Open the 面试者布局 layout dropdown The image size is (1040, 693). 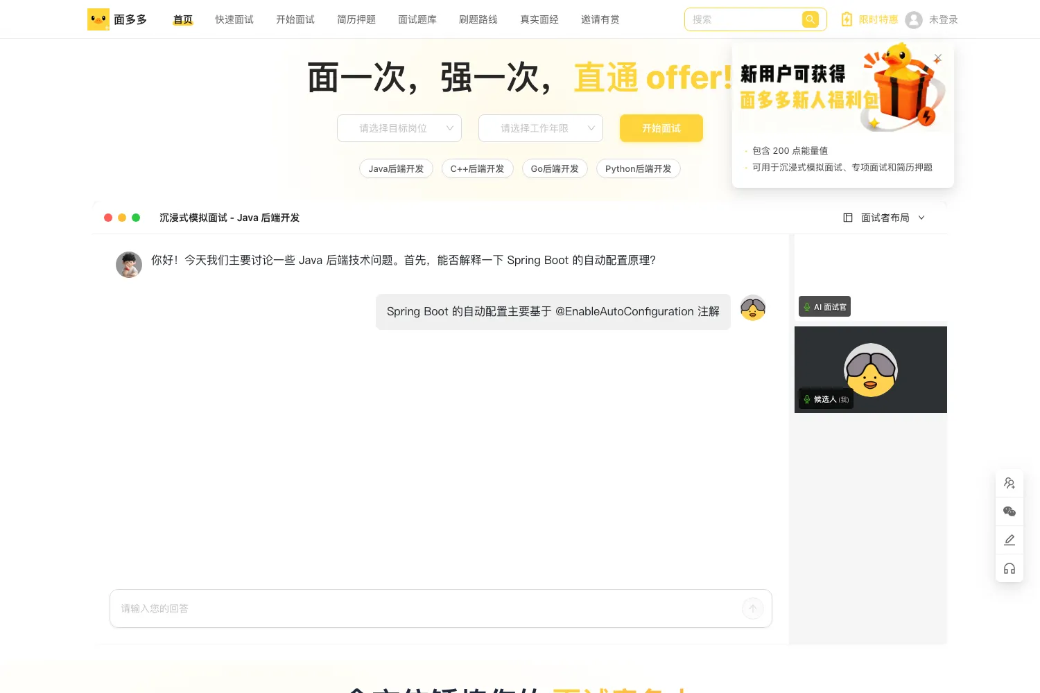click(884, 218)
